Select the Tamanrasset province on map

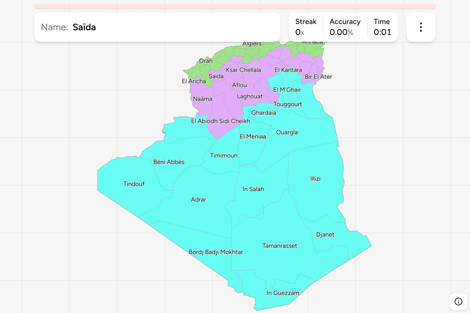pos(280,246)
